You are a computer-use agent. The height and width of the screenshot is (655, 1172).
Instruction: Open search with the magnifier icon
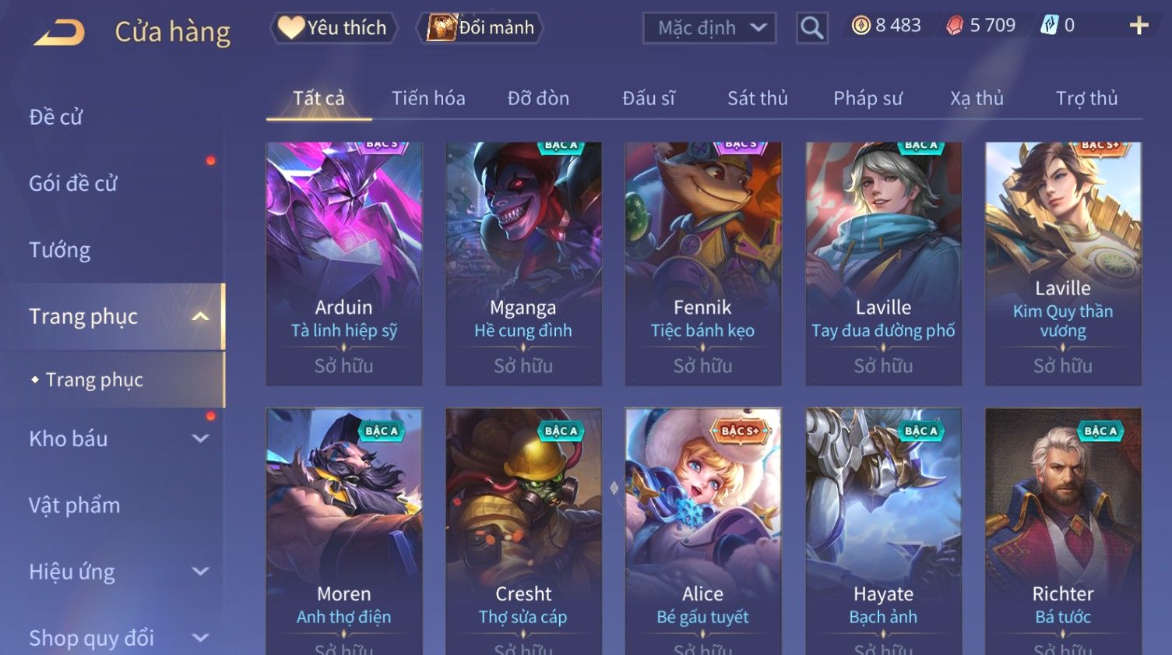811,28
